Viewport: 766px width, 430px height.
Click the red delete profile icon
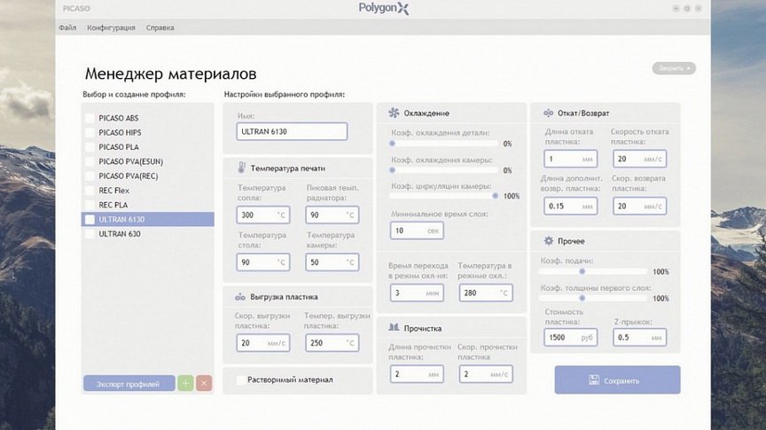tap(204, 383)
